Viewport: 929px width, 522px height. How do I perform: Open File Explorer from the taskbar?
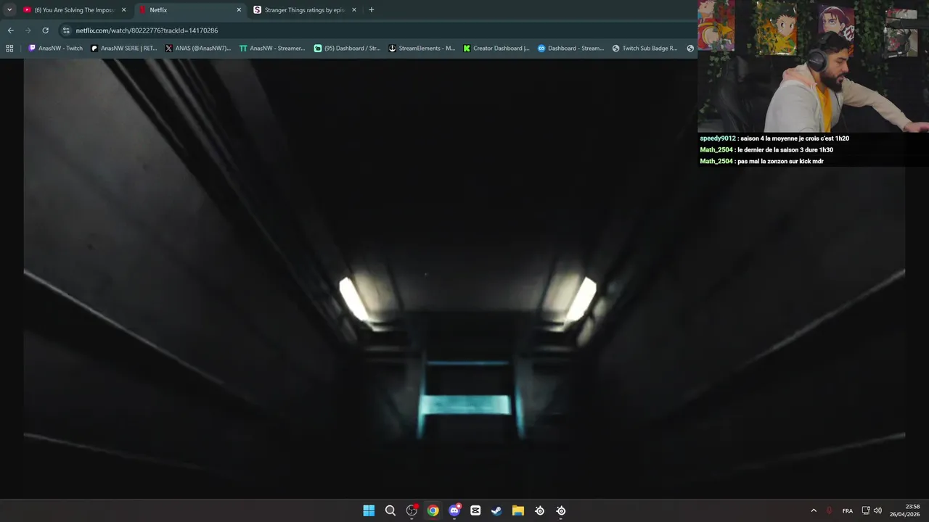pos(518,510)
